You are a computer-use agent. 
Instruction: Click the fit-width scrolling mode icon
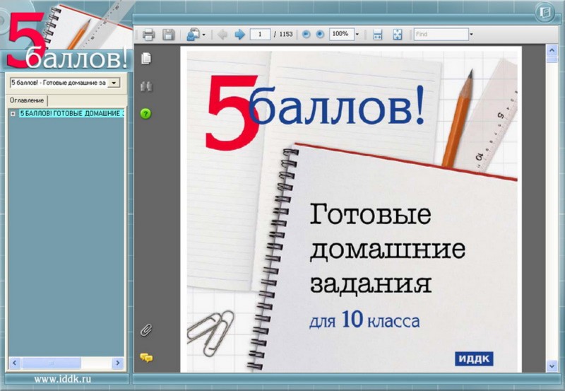click(x=378, y=35)
